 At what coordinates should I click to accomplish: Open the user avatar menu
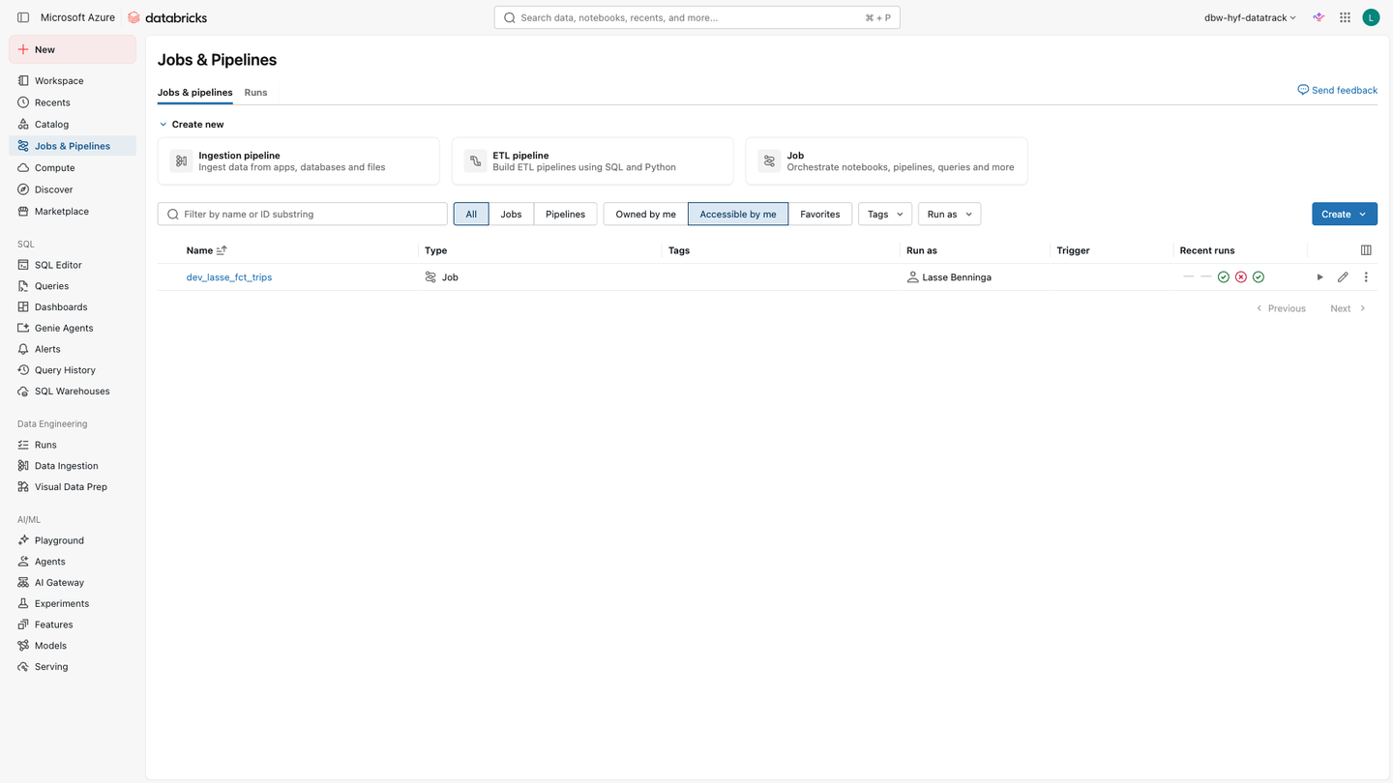(x=1371, y=17)
